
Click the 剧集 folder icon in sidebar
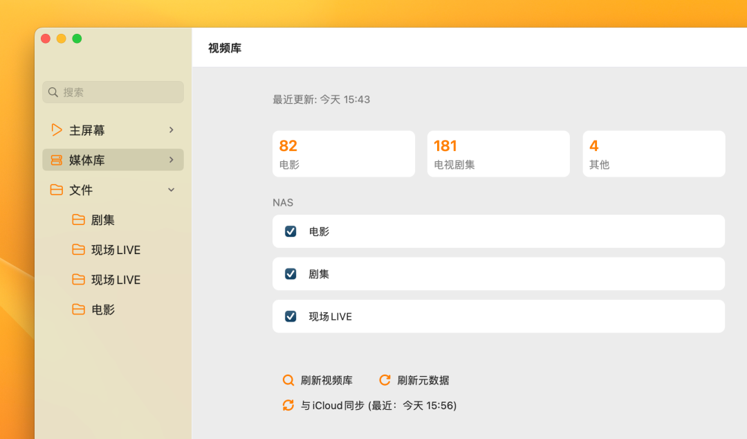pyautogui.click(x=78, y=219)
